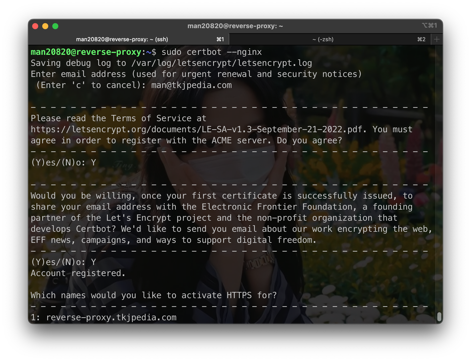Screen dimensions: 471x361
Task: Click the letsencrypt.org Terms of Service URL
Action: [x=196, y=129]
